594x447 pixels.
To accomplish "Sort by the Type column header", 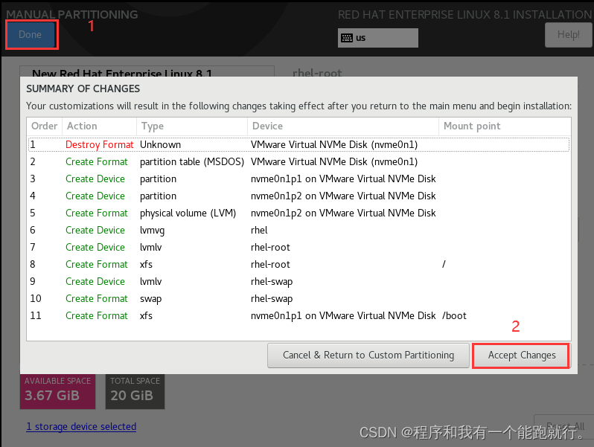I will (x=192, y=126).
